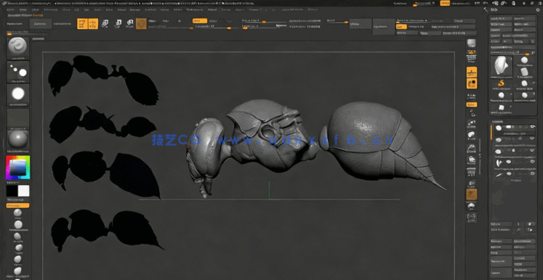Enable Edit mode button in top shelf
The image size is (543, 280).
click(82, 24)
